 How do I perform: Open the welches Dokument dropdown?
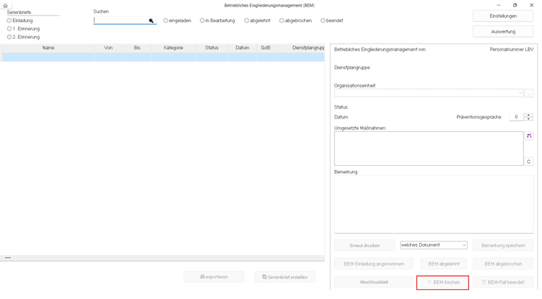click(x=464, y=245)
